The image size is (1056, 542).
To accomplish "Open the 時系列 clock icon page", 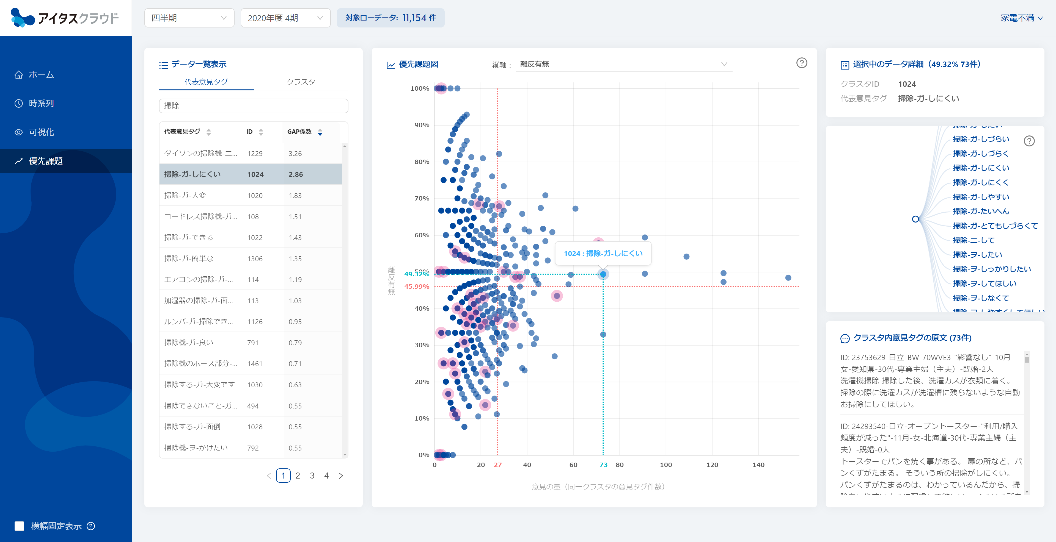I will [x=18, y=104].
